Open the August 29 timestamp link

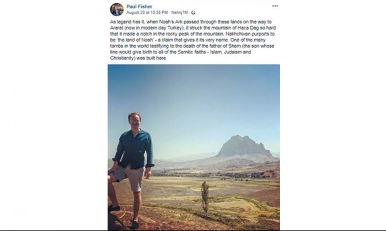click(147, 13)
